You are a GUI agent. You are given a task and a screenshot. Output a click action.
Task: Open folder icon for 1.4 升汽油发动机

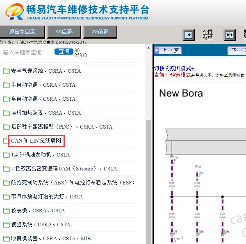pyautogui.click(x=7, y=155)
